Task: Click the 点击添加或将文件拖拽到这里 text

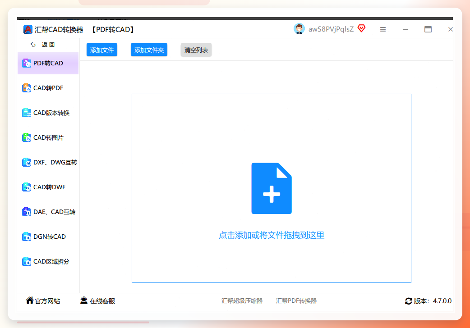Action: 272,235
